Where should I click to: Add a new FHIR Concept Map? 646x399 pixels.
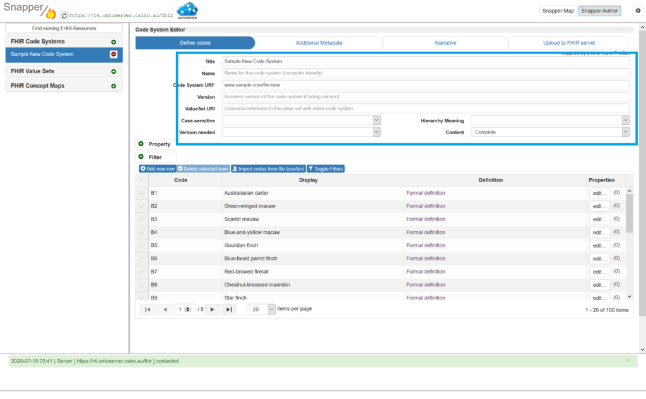point(114,86)
